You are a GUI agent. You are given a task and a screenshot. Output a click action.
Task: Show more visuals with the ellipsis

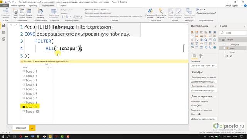click(x=192, y=51)
